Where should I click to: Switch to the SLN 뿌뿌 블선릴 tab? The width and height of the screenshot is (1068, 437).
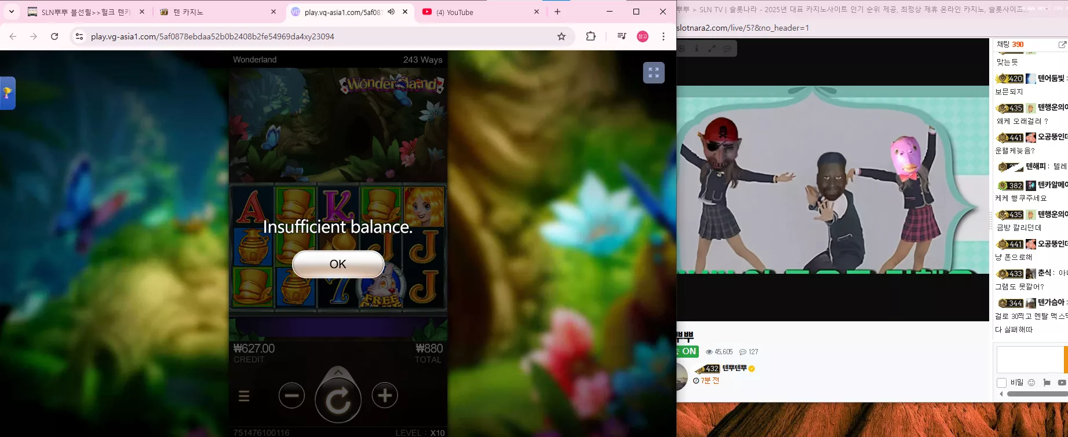tap(86, 12)
